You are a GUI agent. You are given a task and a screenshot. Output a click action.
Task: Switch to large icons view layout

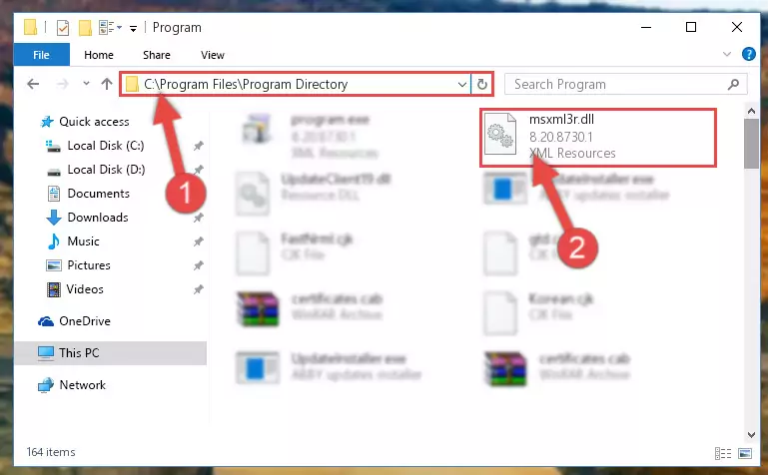pyautogui.click(x=745, y=453)
